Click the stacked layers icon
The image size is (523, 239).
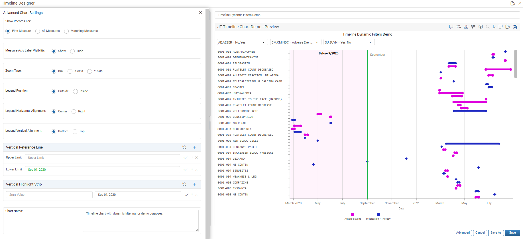tap(481, 27)
